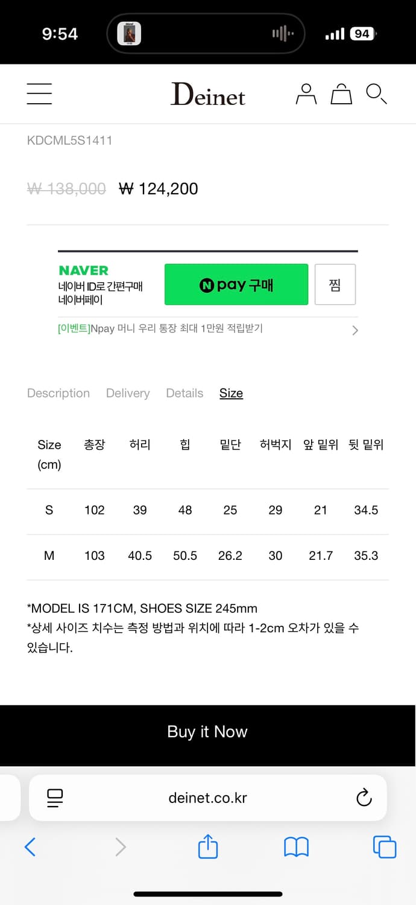Switch to the Delivery tab
Screen dimensions: 416x905
pyautogui.click(x=128, y=393)
